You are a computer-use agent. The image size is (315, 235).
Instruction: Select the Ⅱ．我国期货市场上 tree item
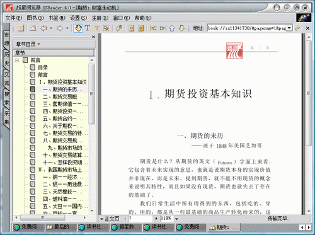tap(62, 169)
